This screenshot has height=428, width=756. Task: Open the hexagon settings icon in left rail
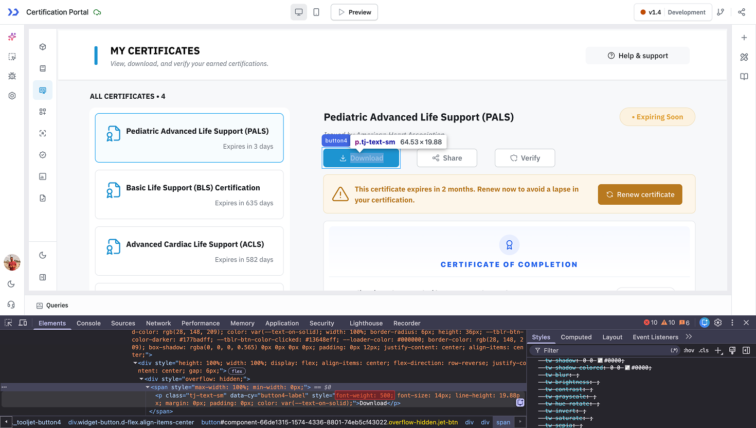pos(12,96)
